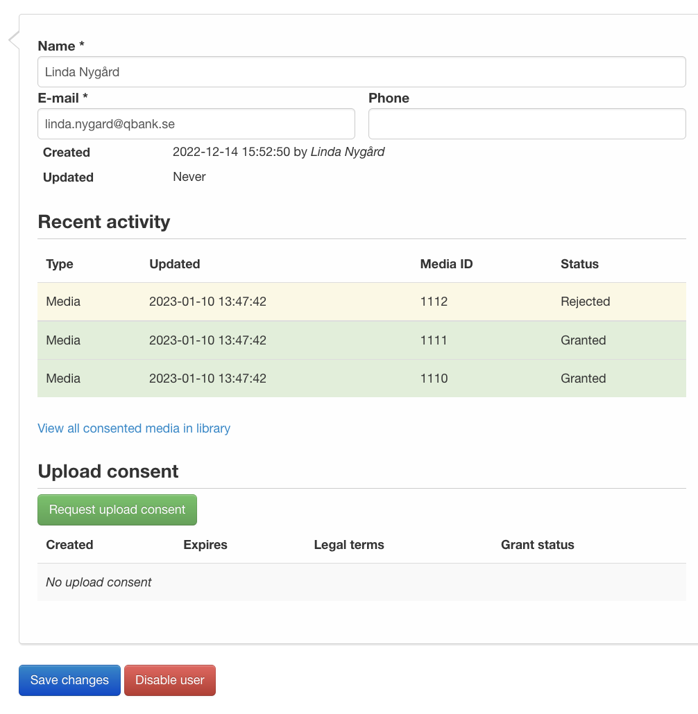Click the Updated column header
This screenshot has width=698, height=714.
click(x=174, y=264)
